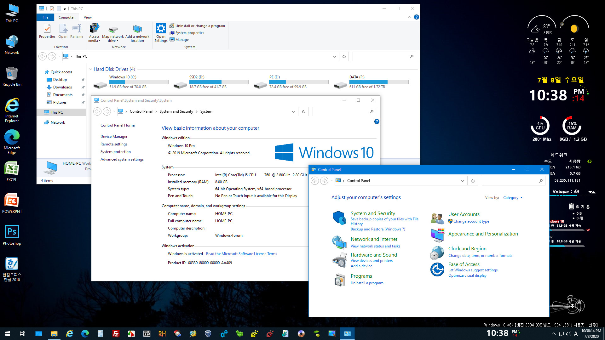Refresh the This PC window
This screenshot has height=340, width=605.
pos(344,57)
